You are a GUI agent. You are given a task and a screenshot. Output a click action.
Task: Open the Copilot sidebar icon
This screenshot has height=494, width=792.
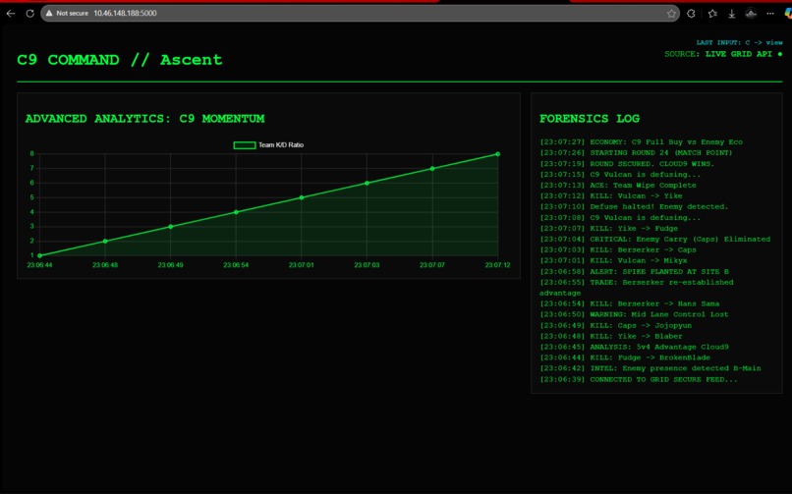tap(788, 14)
